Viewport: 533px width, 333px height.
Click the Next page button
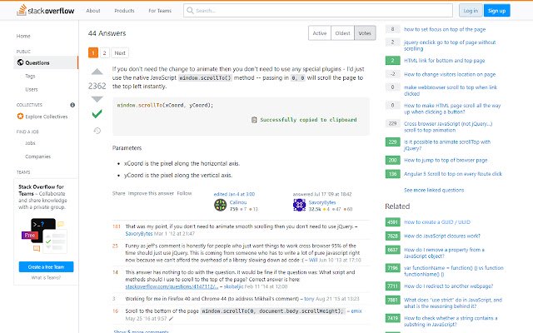[x=120, y=52]
